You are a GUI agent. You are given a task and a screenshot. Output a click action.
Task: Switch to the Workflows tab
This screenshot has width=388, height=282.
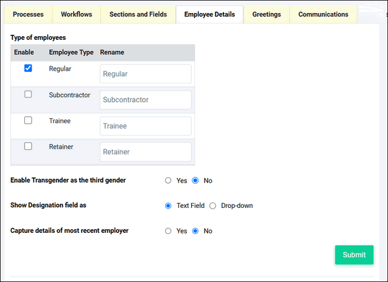tap(77, 14)
